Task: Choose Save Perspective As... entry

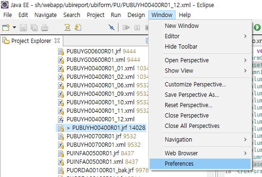Action: click(200, 94)
